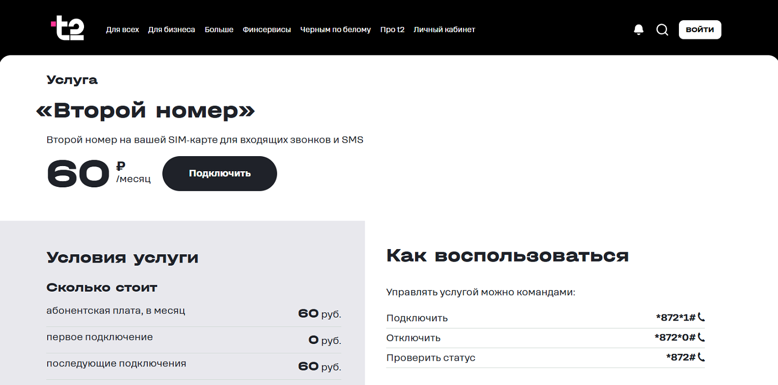This screenshot has height=385, width=778.
Task: Click последующие подключения row label
Action: click(x=116, y=364)
